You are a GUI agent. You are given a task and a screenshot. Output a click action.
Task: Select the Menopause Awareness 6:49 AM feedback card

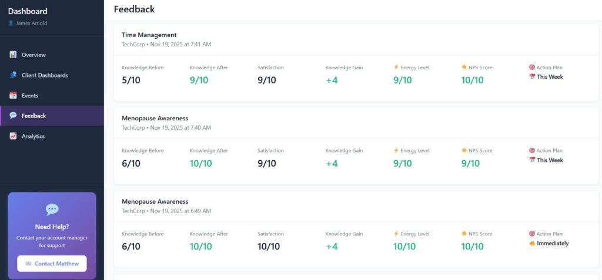point(155,201)
